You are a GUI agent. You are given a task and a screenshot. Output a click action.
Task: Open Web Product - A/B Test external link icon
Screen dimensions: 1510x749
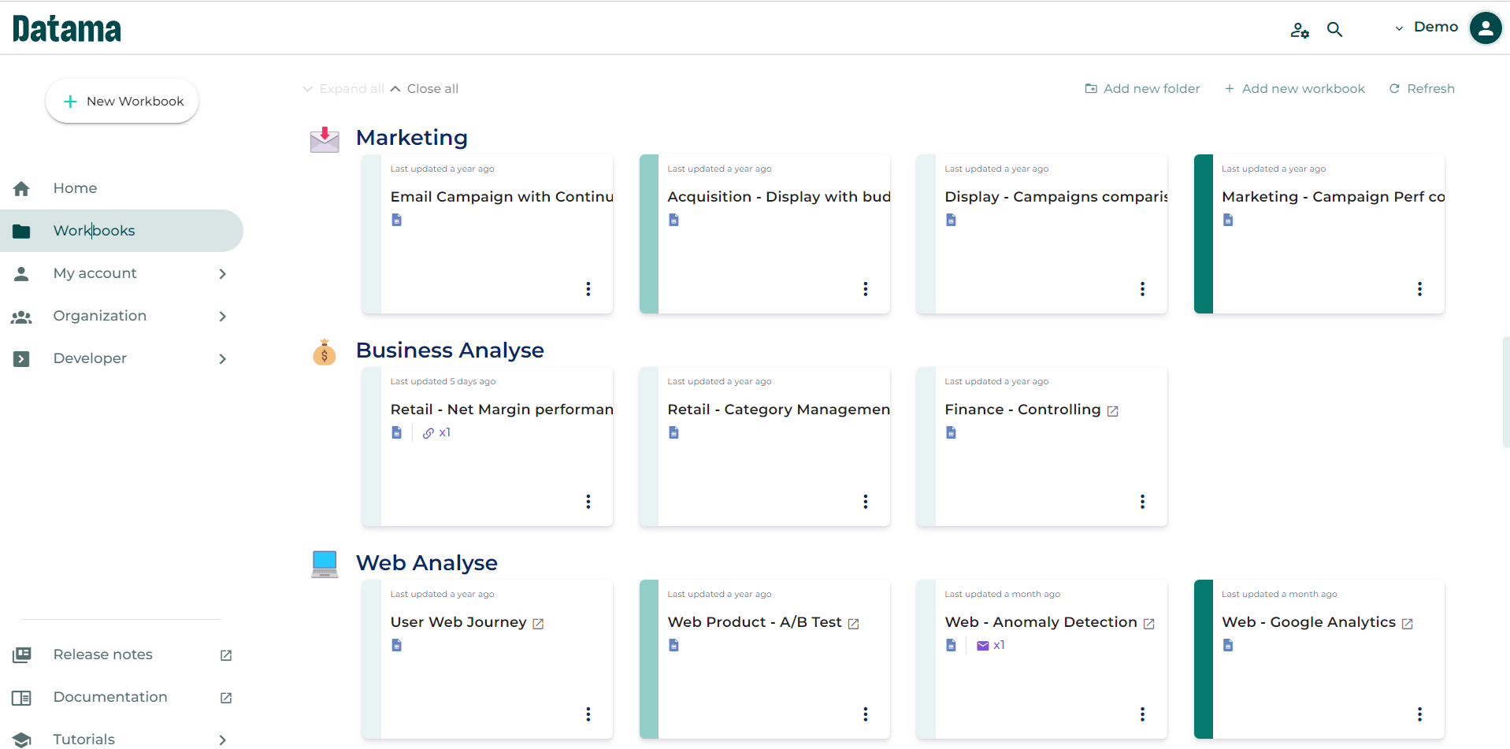(854, 624)
